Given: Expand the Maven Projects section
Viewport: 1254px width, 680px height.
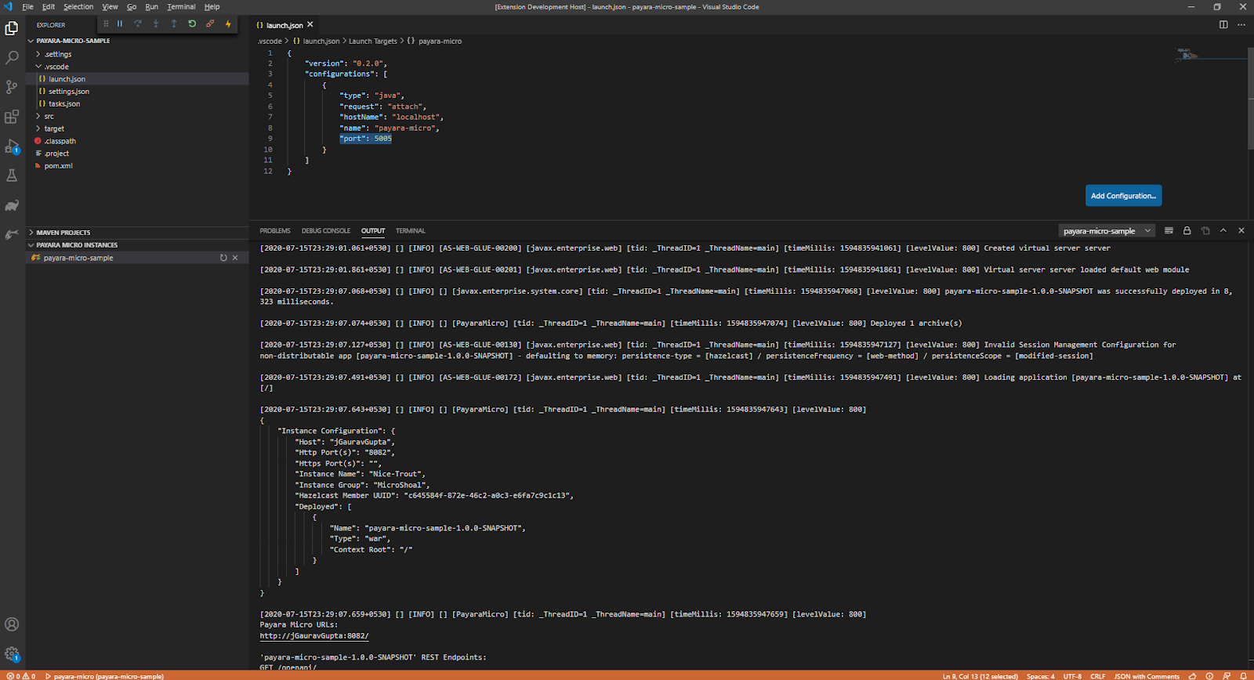Looking at the screenshot, I should tap(63, 233).
